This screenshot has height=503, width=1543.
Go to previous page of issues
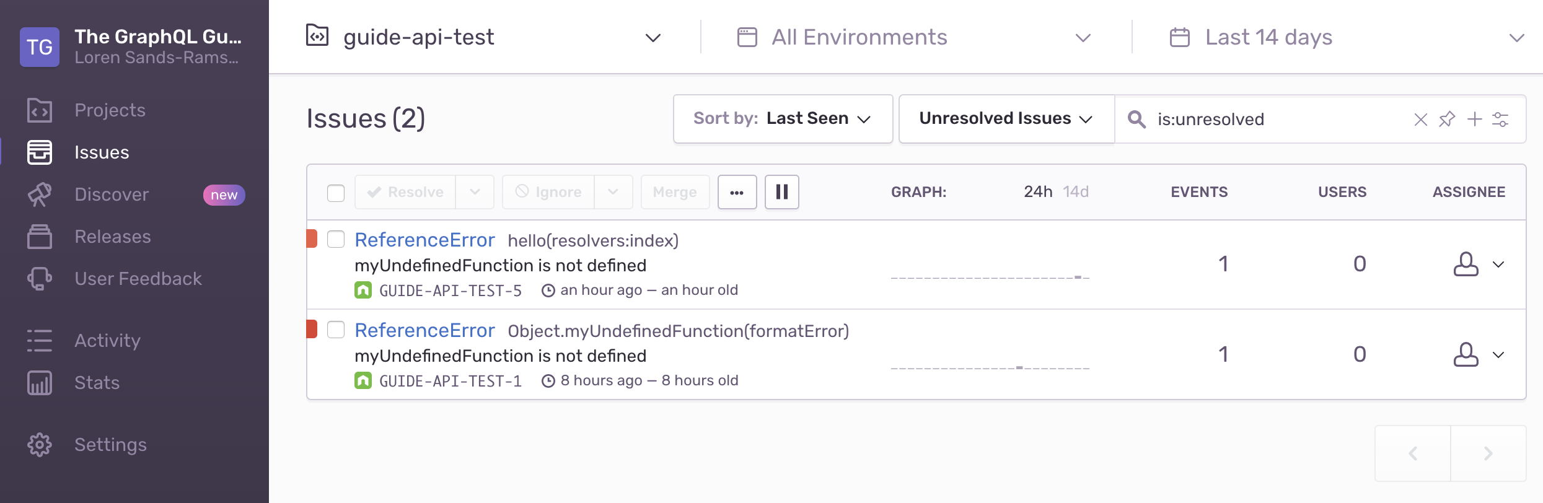click(x=1413, y=453)
